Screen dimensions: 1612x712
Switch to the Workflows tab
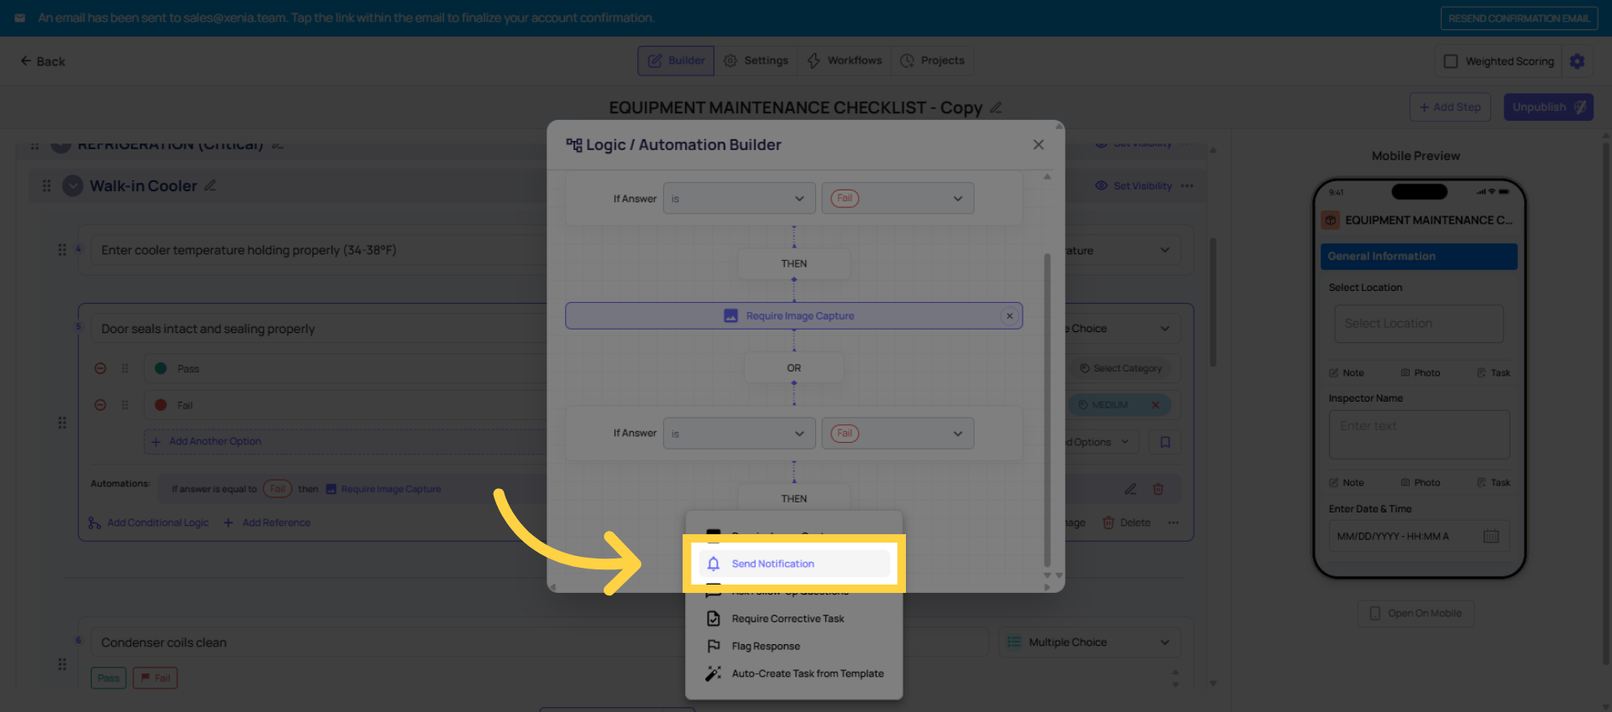(845, 60)
